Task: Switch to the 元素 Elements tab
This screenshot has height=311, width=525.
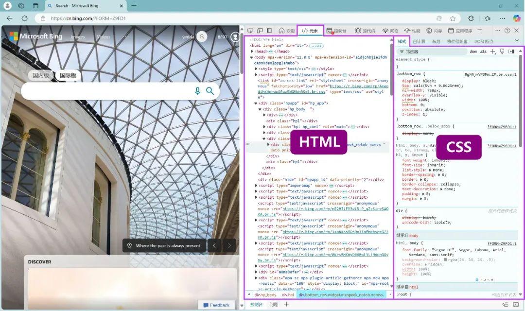Action: pyautogui.click(x=310, y=31)
